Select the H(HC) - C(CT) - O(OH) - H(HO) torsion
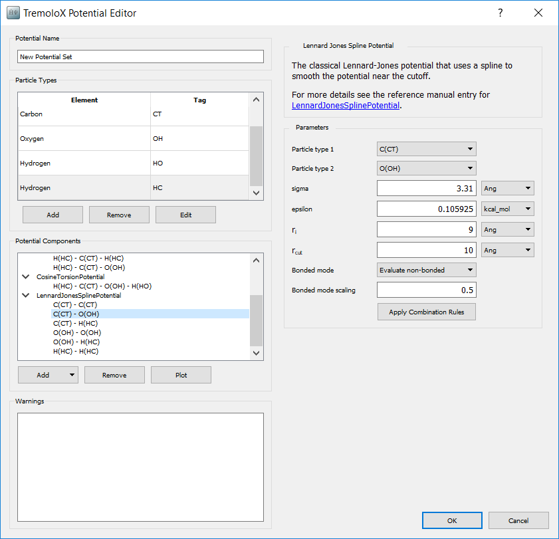This screenshot has width=559, height=539. (x=102, y=286)
